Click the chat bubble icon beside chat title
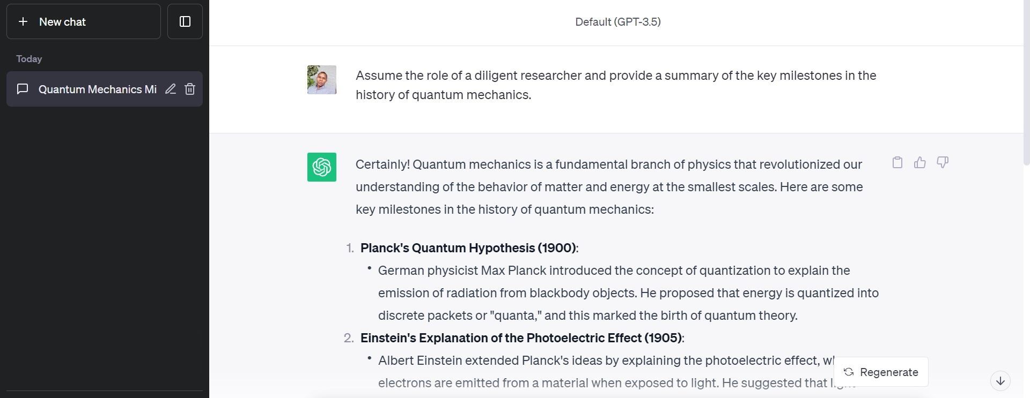 (x=23, y=89)
